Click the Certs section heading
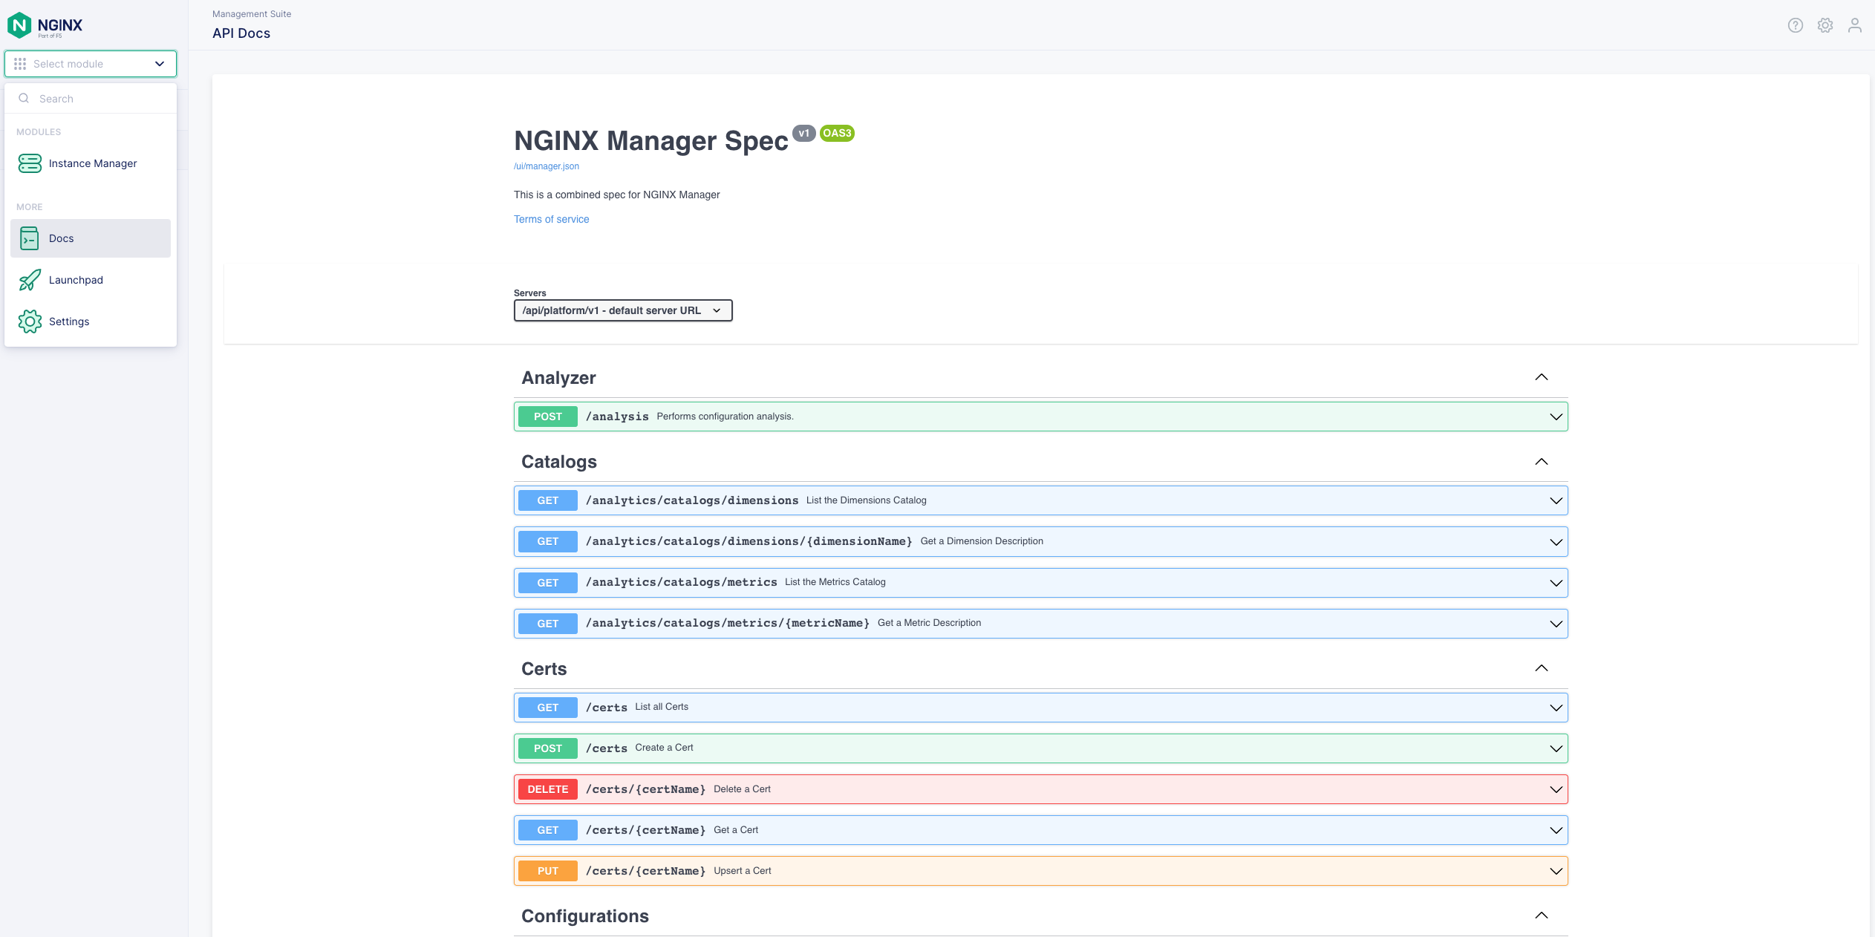Screen dimensions: 1875x937 pos(544,669)
